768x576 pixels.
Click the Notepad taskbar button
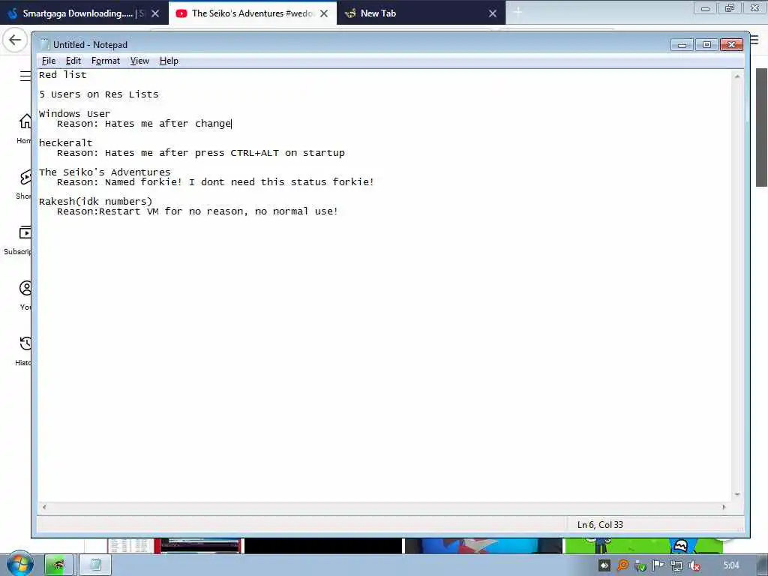(x=95, y=565)
